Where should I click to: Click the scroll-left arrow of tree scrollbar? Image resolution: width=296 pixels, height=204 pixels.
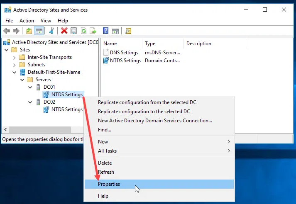point(6,130)
